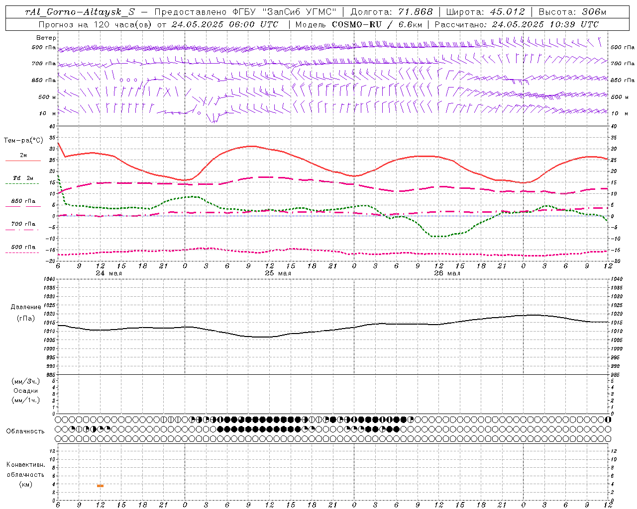The height and width of the screenshot is (509, 637).
Task: Click the 26 мая date label
Action: (x=447, y=273)
